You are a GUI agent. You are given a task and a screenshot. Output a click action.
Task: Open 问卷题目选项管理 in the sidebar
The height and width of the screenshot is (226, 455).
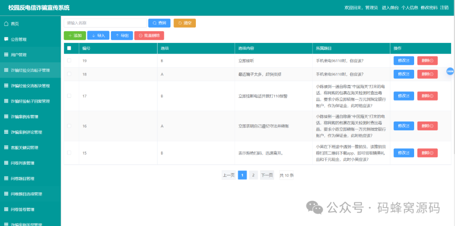tap(30, 194)
